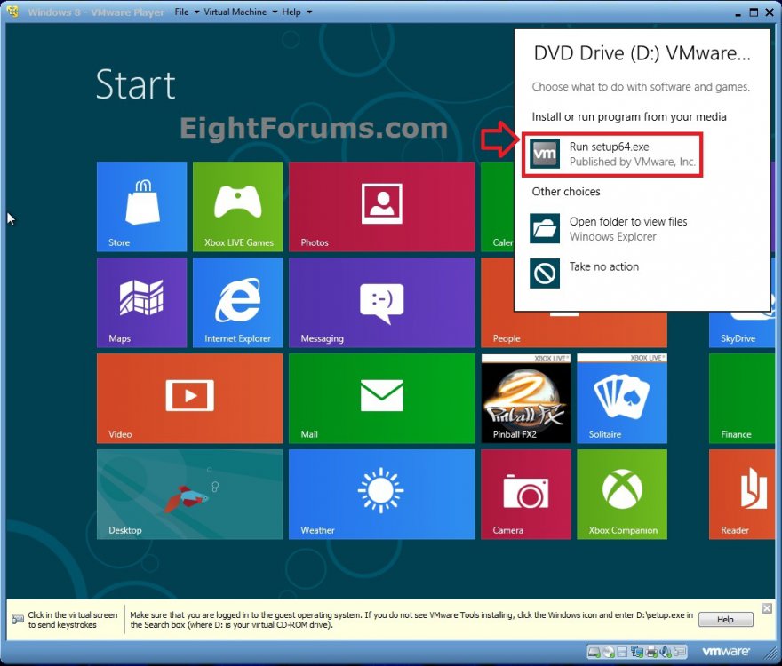Open the File menu
Image resolution: width=782 pixels, height=666 pixels.
pos(187,12)
